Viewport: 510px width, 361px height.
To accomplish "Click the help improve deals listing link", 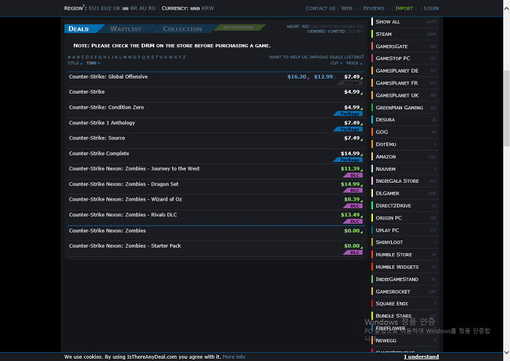I will (x=316, y=57).
